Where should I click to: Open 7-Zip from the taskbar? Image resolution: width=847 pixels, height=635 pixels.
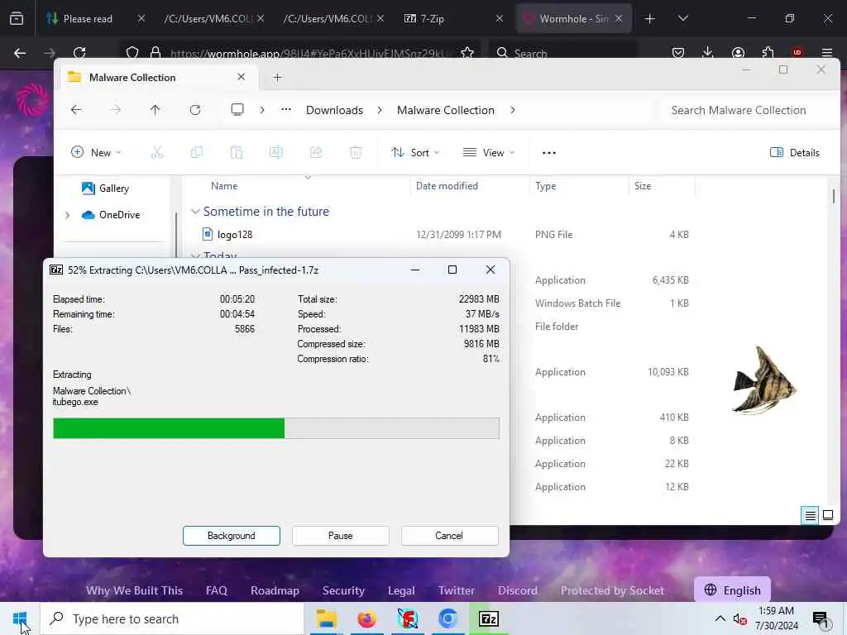tap(488, 618)
